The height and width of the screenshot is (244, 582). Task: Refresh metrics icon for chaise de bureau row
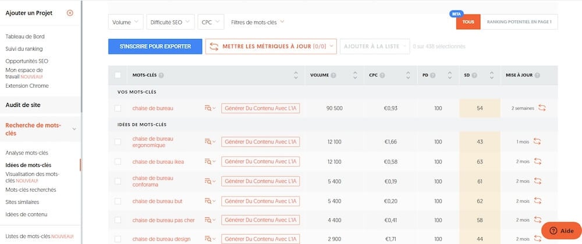[x=542, y=108]
